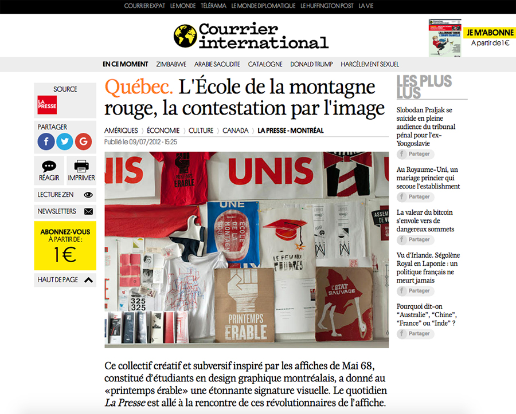
Task: Open comments with Réagir speech bubble
Action: (49, 171)
